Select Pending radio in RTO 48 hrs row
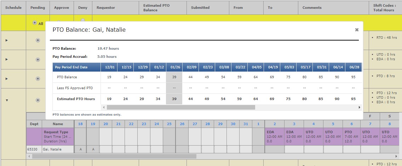402x166 pixels. 38,40
